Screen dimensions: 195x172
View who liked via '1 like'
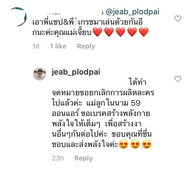pos(58,46)
